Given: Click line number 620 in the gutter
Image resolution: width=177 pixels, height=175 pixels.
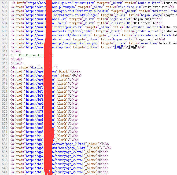Looking at the screenshot, I should pyautogui.click(x=5, y=87).
